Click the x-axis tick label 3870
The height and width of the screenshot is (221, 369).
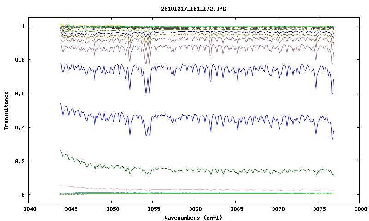click(x=278, y=209)
